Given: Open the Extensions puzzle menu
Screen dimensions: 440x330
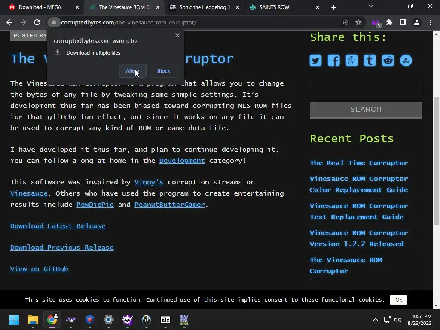Looking at the screenshot, I should (389, 22).
